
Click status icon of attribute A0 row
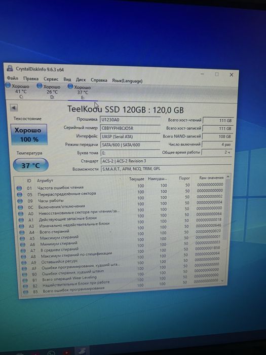click(x=21, y=214)
